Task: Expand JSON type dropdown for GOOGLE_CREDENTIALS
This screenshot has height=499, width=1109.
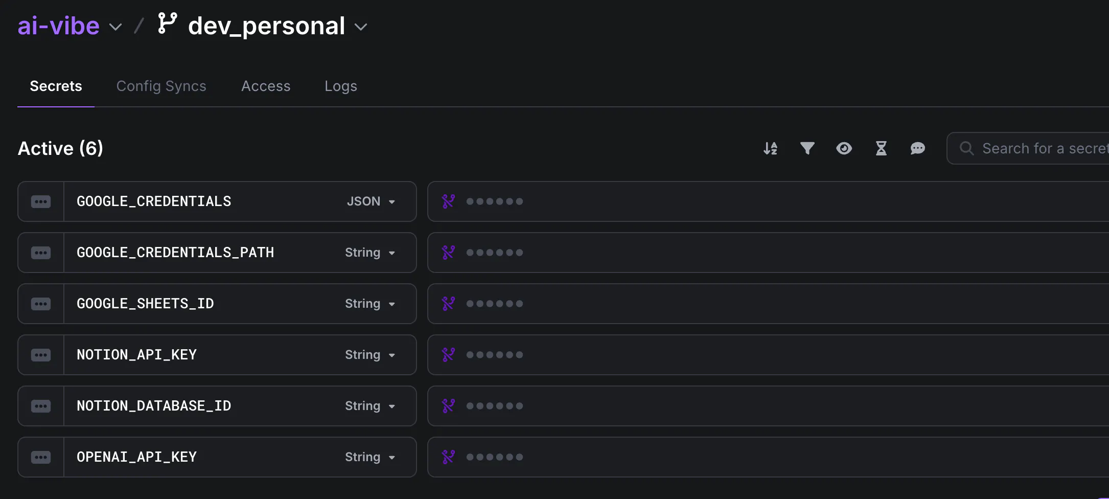Action: [x=371, y=201]
